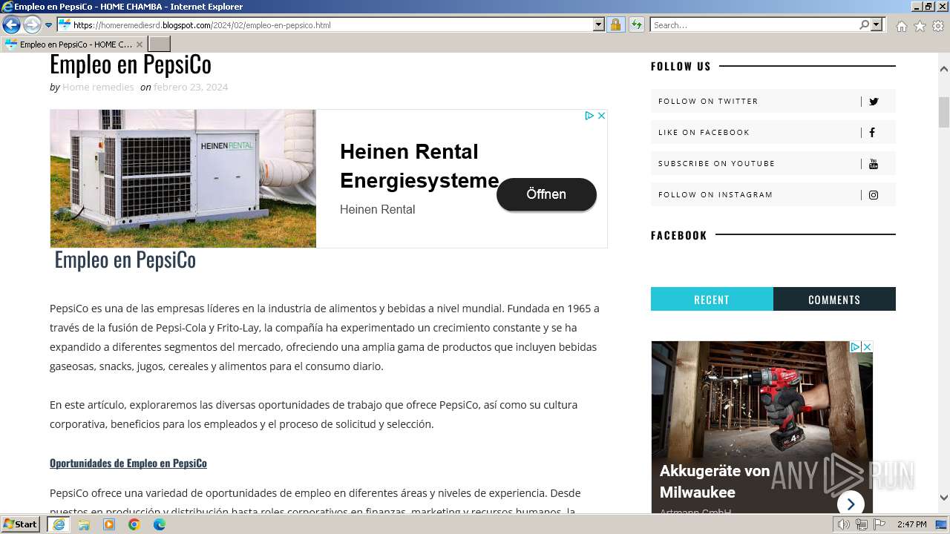The height and width of the screenshot is (534, 950).
Task: Open Internet Explorer taskbar icon
Action: 59,524
